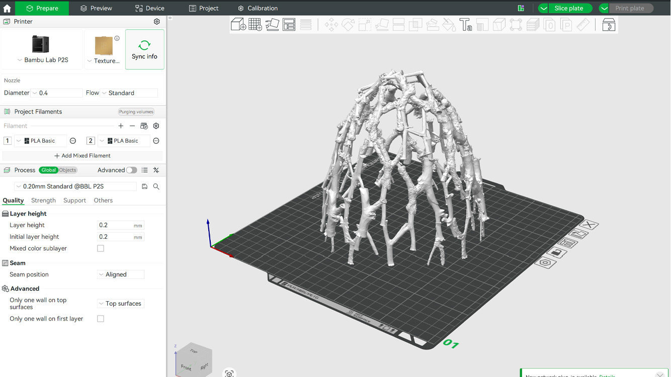Expand the Slice plate options arrow

[544, 9]
